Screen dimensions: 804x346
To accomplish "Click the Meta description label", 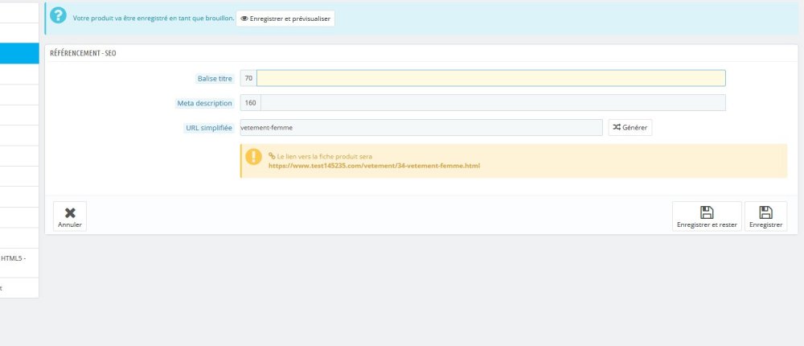I will (204, 103).
